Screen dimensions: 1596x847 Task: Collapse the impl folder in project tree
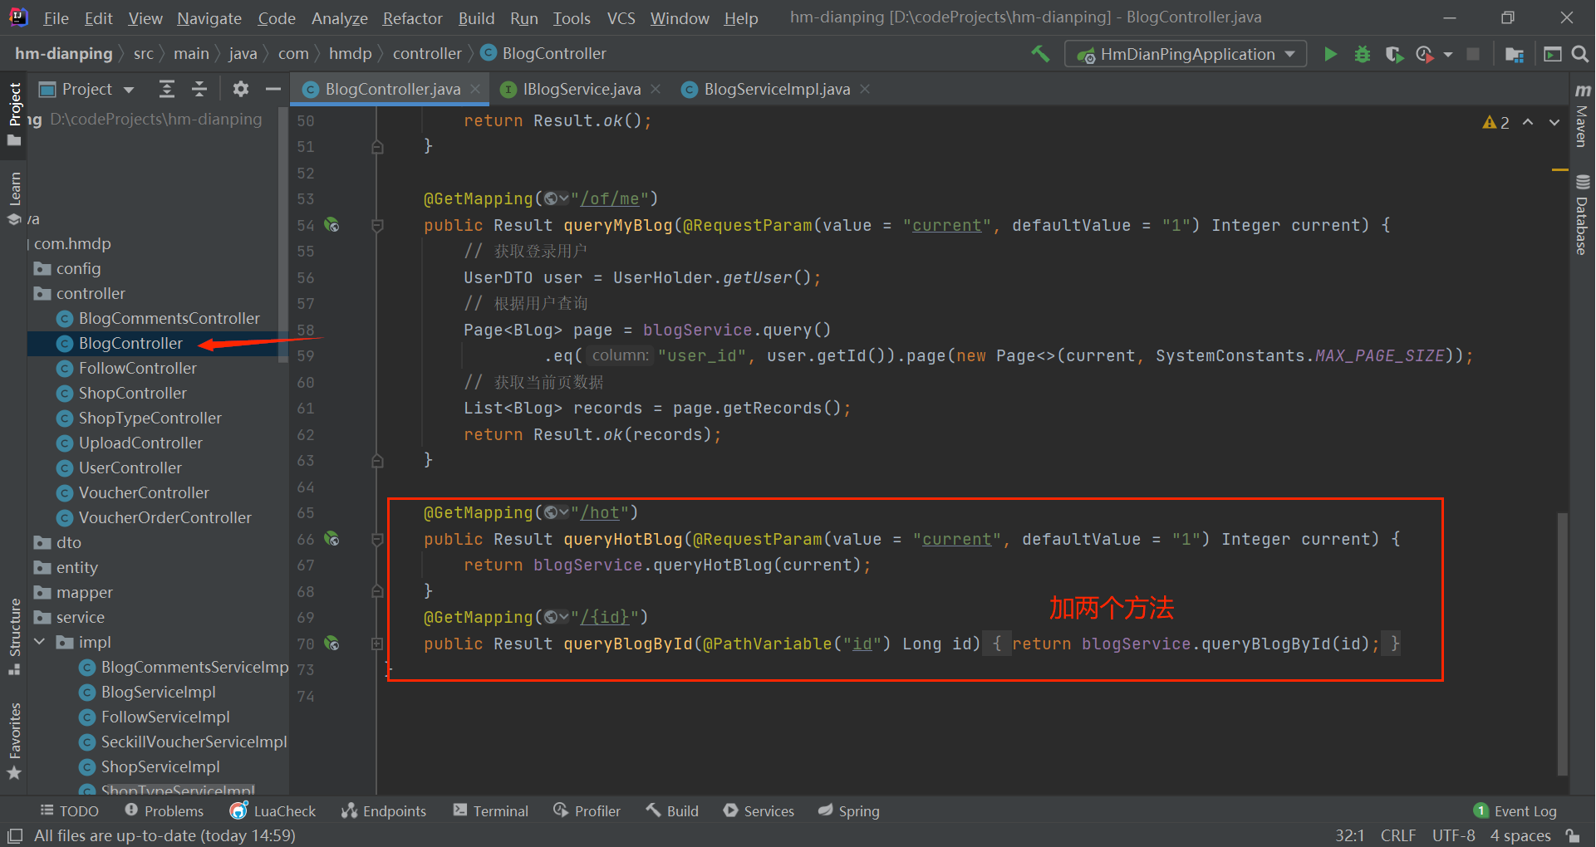(39, 642)
